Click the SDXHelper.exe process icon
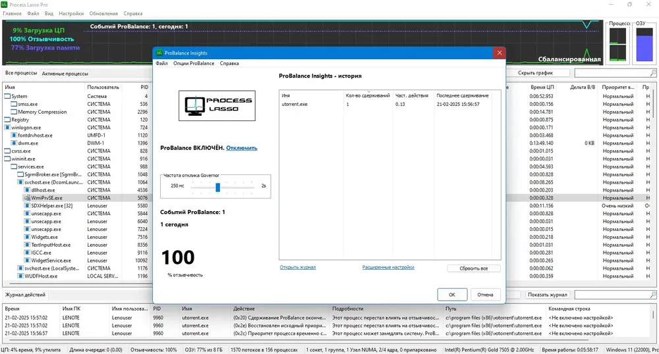659x354 pixels. tap(27, 206)
